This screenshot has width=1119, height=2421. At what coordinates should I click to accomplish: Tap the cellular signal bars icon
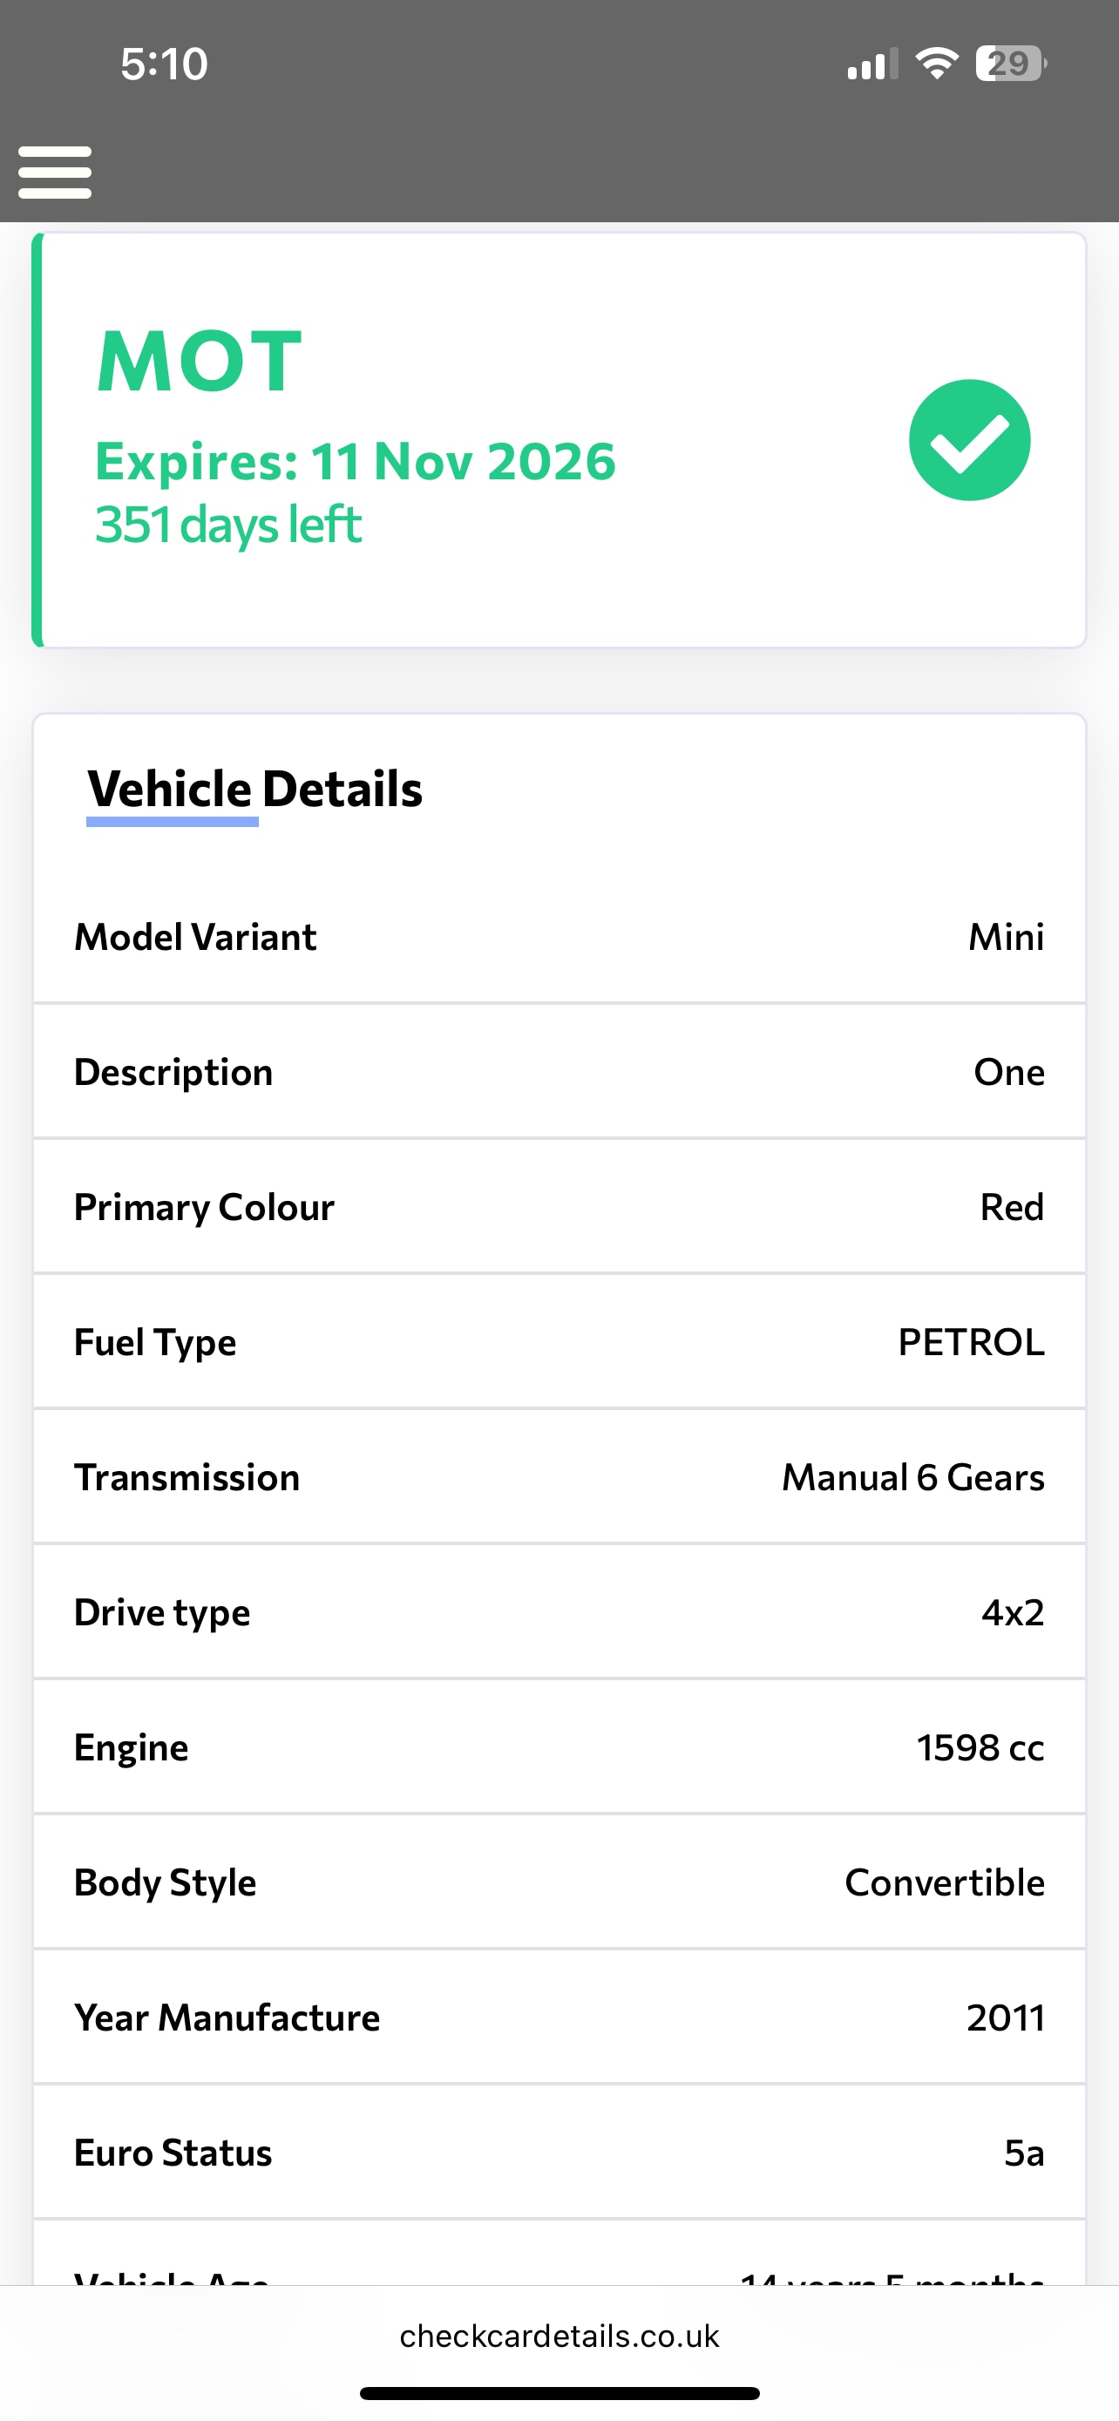tap(871, 64)
